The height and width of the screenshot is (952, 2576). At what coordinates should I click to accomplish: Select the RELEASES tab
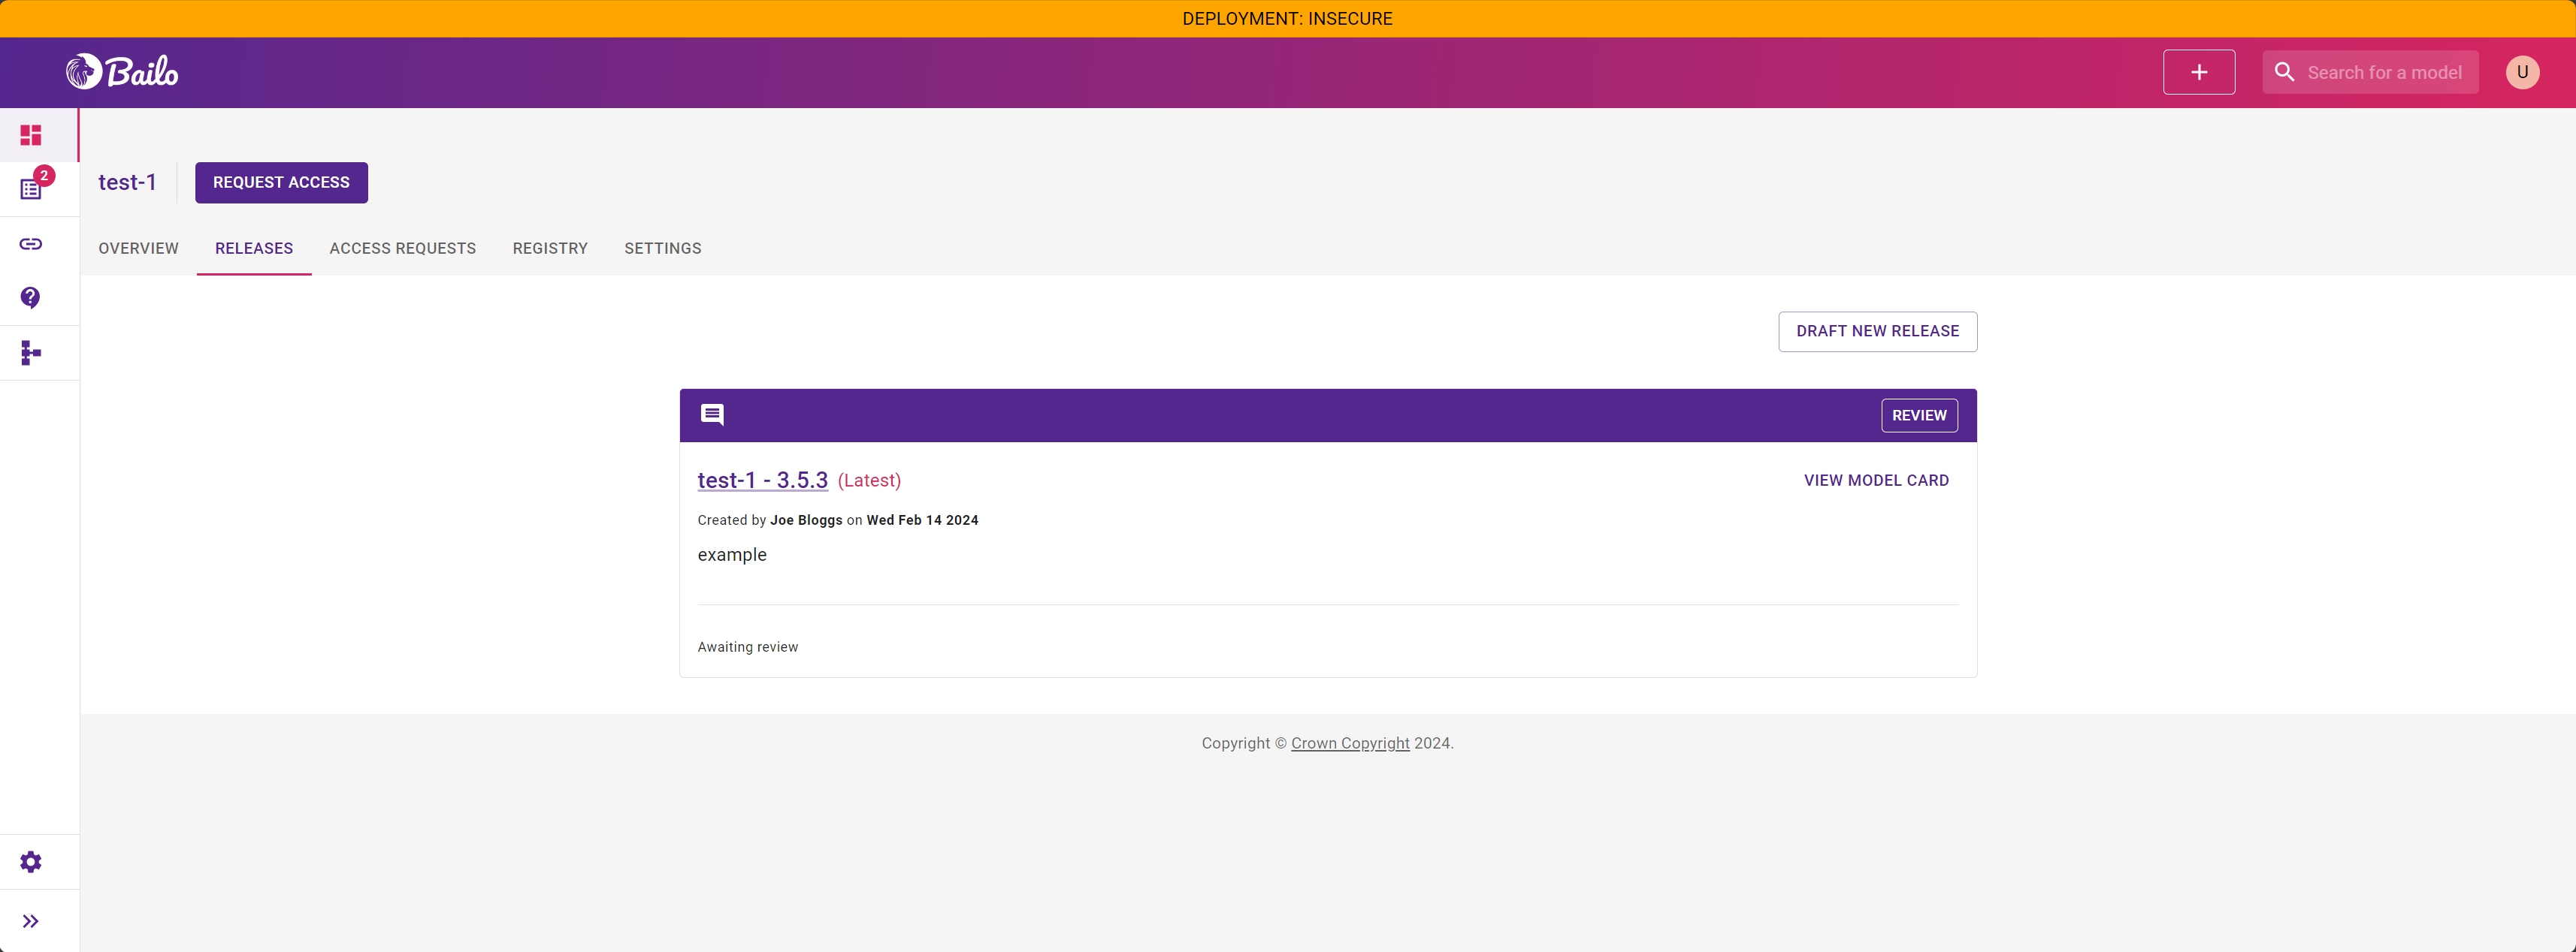point(254,248)
